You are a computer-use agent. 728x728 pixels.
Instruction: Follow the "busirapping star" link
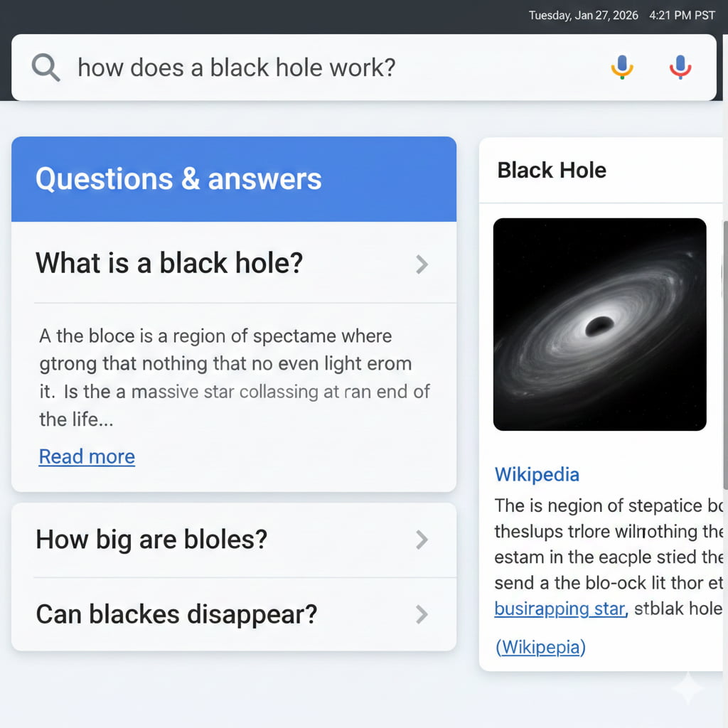559,609
